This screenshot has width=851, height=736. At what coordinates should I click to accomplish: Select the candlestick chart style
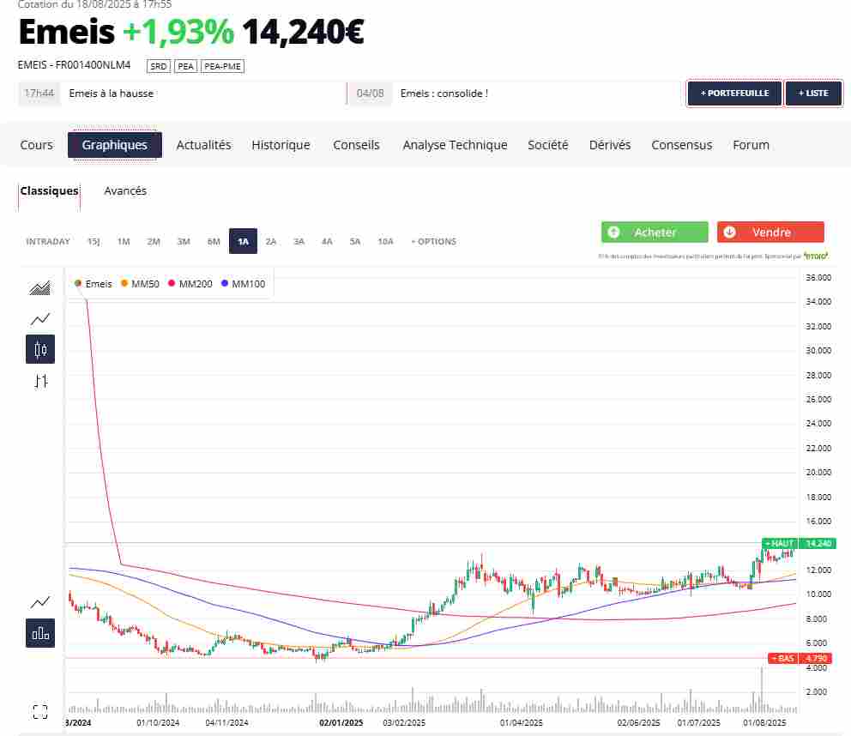click(x=39, y=349)
